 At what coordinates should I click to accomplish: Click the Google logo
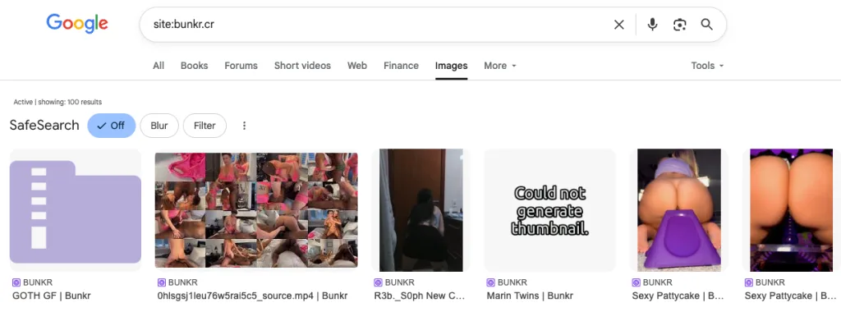coord(77,24)
